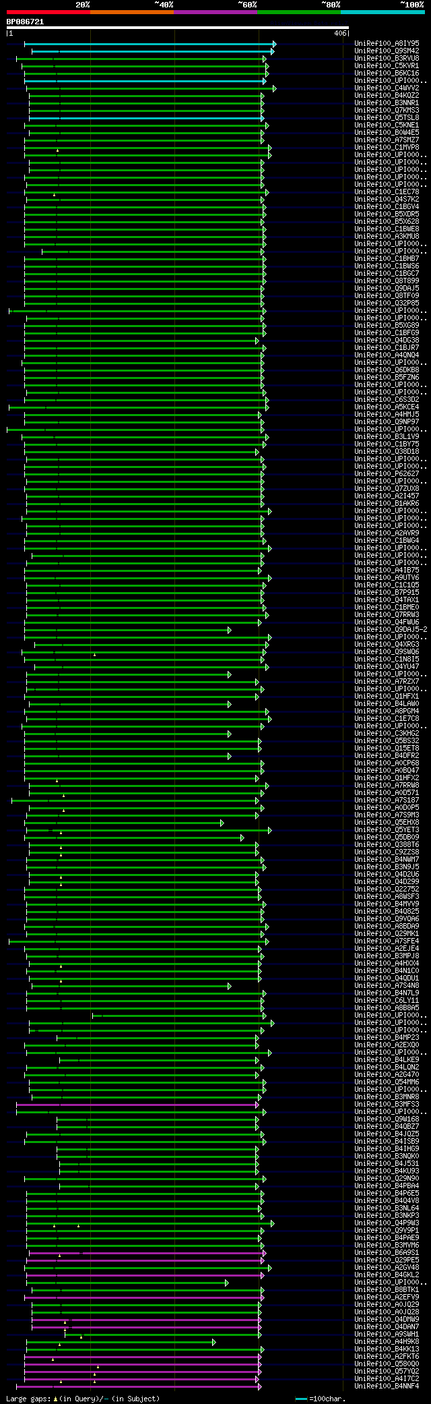The height and width of the screenshot is (1404, 431).
Task: Select subject UniRef100_A7S187
Action: pyautogui.click(x=387, y=800)
